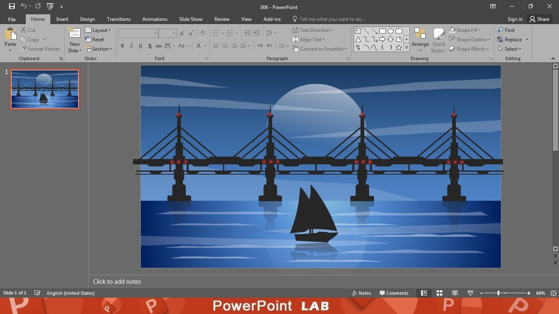Open Quick Styles gallery
Viewport: 559px width, 314px height.
(439, 40)
